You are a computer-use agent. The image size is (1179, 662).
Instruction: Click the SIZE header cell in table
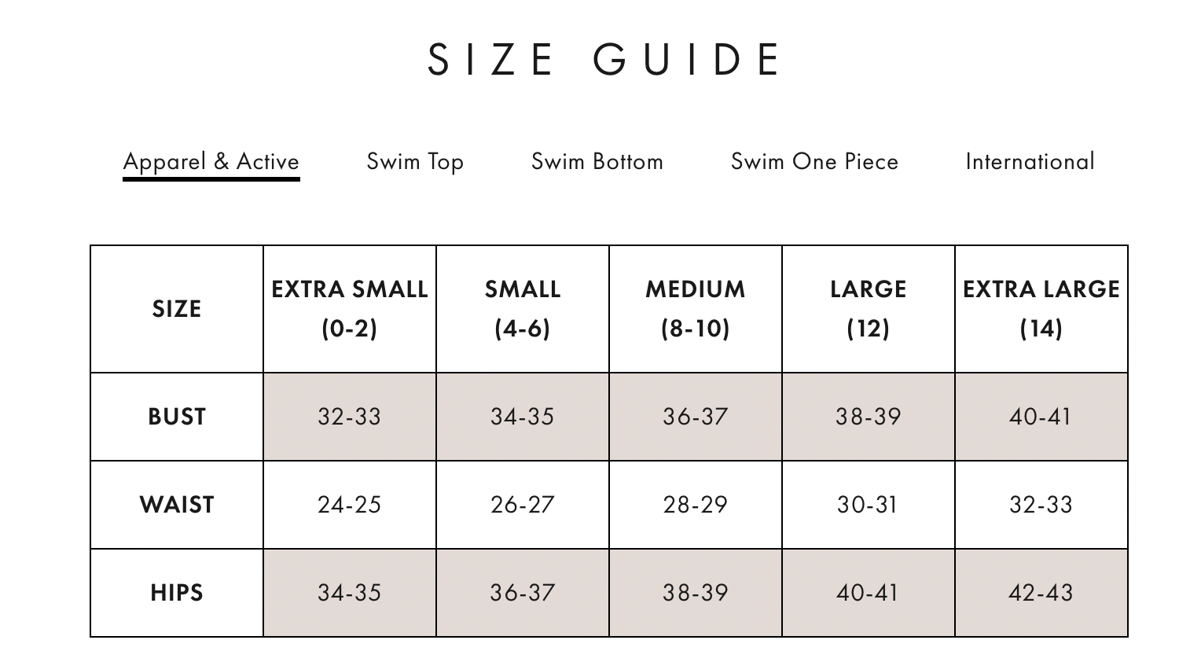177,309
